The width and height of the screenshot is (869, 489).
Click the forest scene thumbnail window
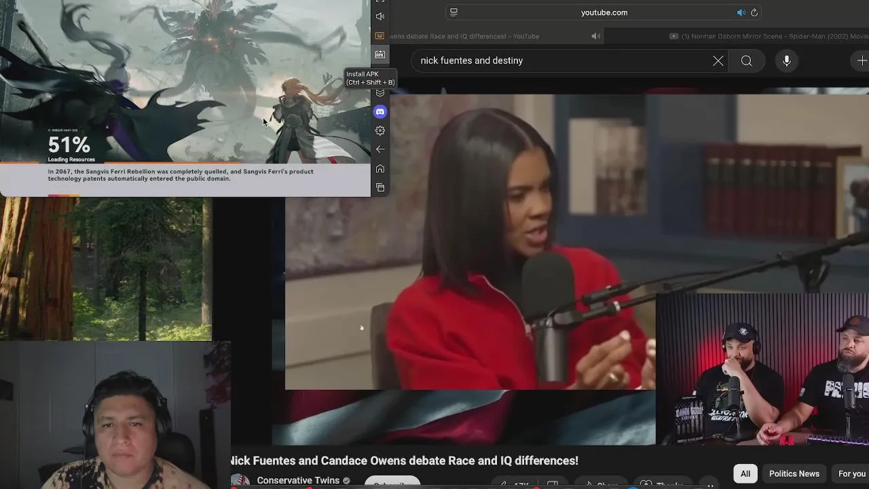pos(106,269)
